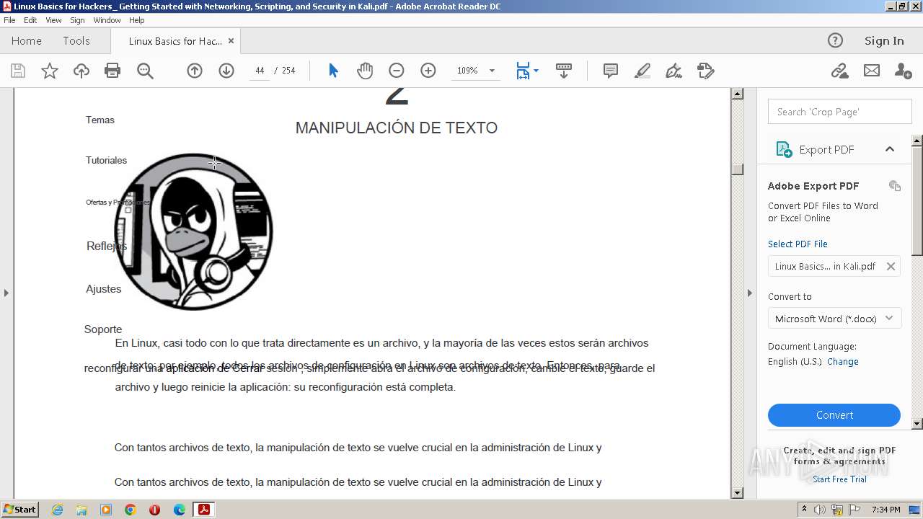This screenshot has height=519, width=923.
Task: Expand the left navigation pane
Action: 6,293
